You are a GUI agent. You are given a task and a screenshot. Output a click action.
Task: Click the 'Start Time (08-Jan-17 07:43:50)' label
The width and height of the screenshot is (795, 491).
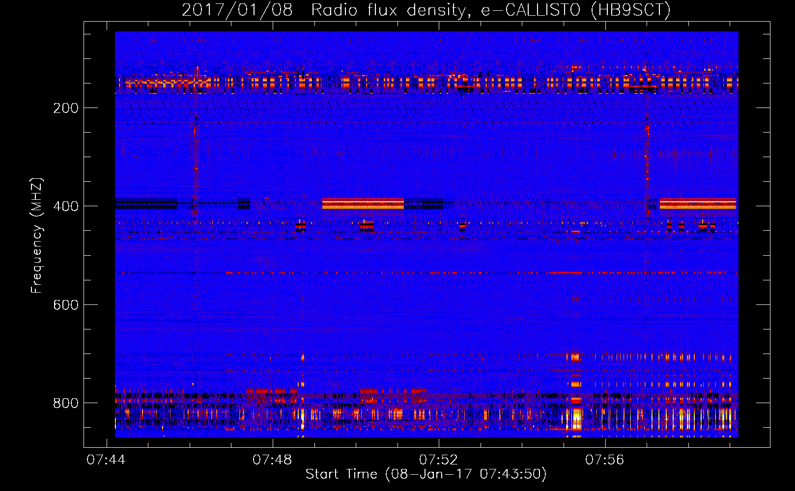point(426,474)
